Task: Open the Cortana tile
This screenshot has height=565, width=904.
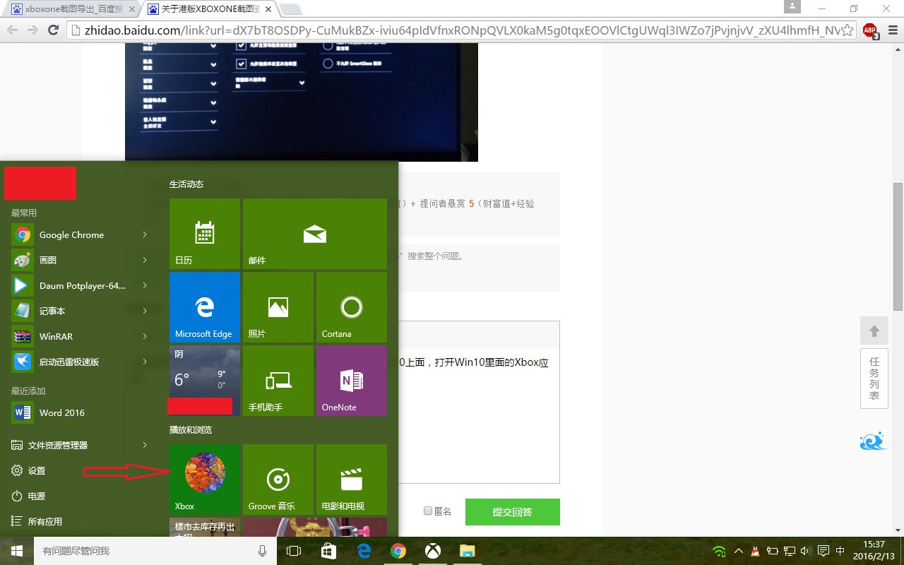Action: point(352,307)
